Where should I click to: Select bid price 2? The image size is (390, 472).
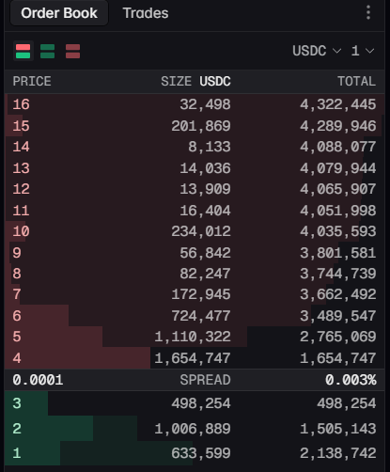(x=17, y=429)
